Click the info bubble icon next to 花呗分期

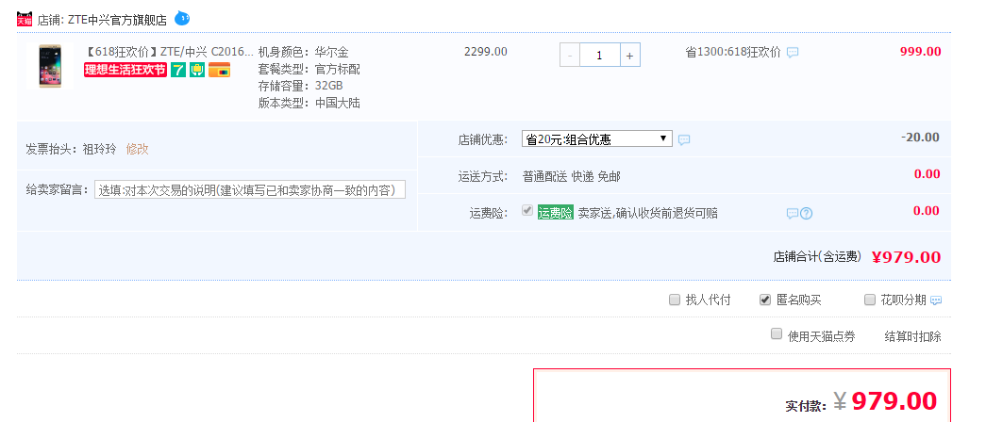936,300
